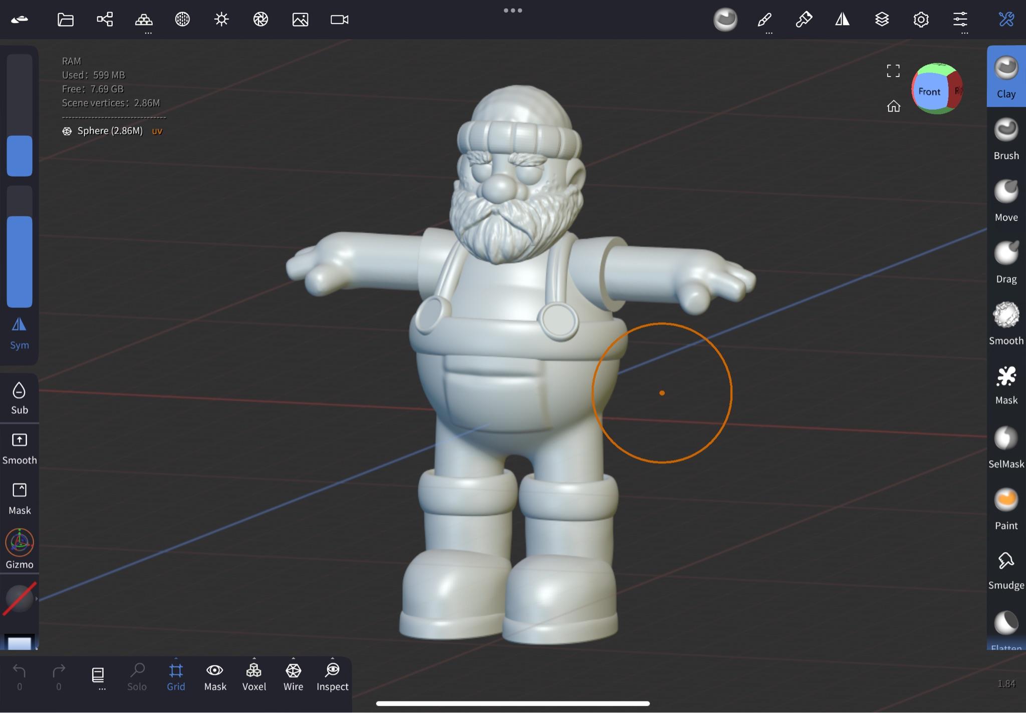Choose the Drag brush tool
The image size is (1026, 713).
(x=1006, y=261)
